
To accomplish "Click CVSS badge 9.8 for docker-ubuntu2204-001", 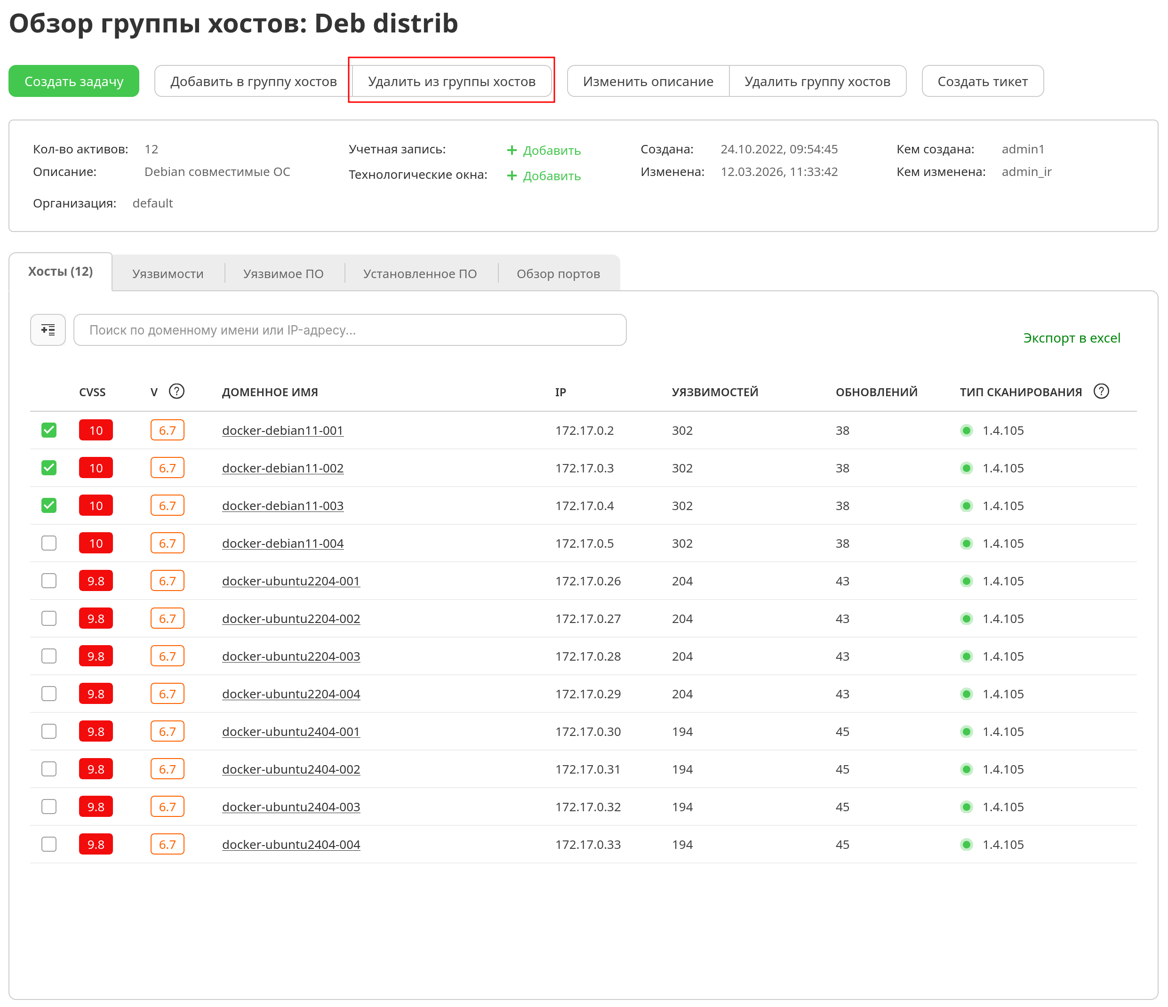I will pyautogui.click(x=96, y=581).
